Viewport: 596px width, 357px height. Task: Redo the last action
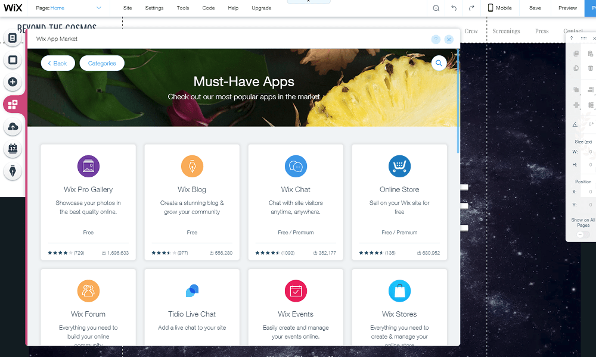click(x=471, y=8)
